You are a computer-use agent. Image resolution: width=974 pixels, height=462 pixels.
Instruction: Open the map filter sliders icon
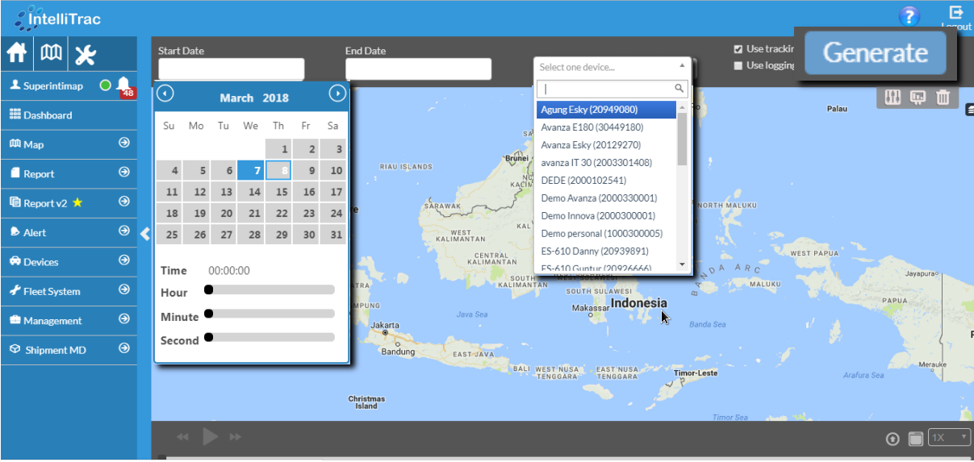(892, 98)
